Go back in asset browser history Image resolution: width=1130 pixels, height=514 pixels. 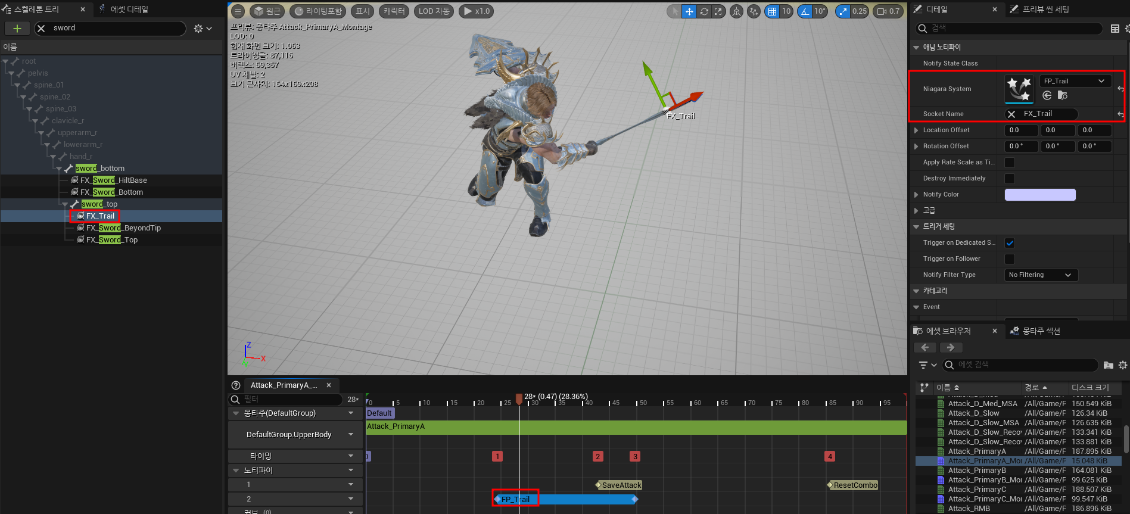[x=925, y=348]
